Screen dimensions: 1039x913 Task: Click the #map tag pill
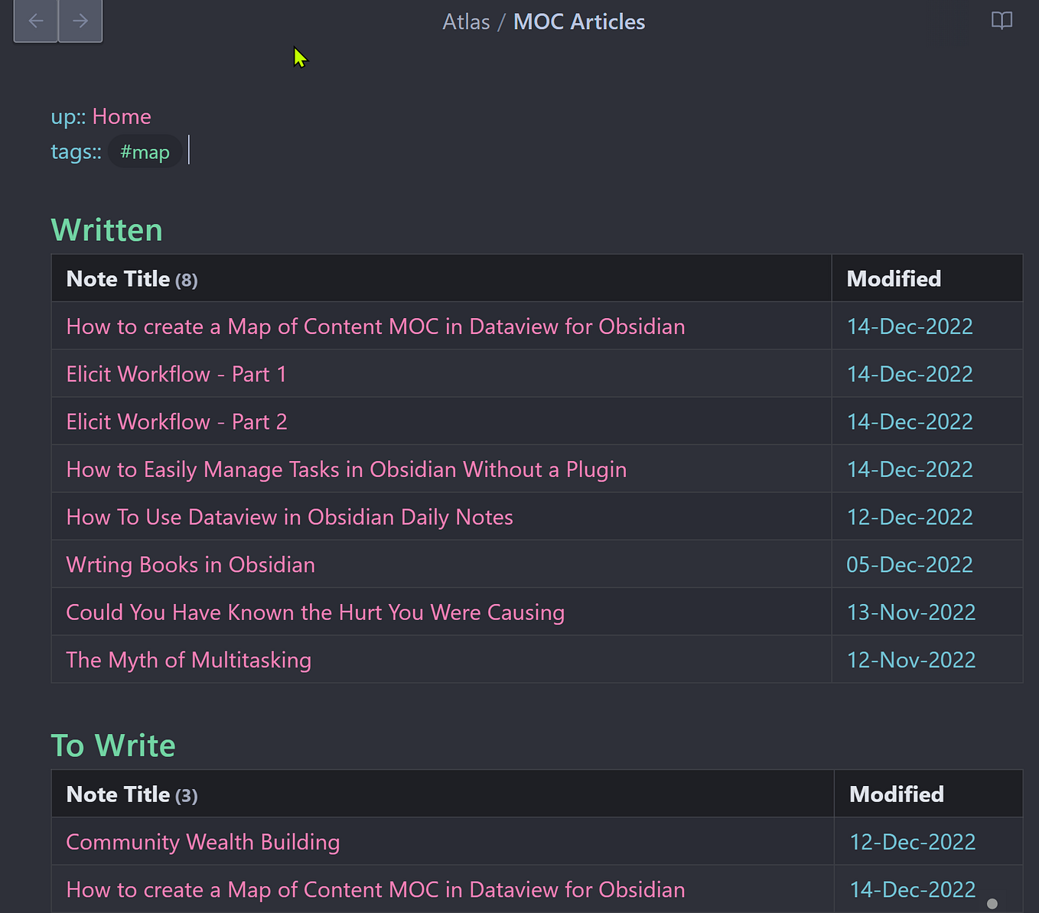coord(145,151)
